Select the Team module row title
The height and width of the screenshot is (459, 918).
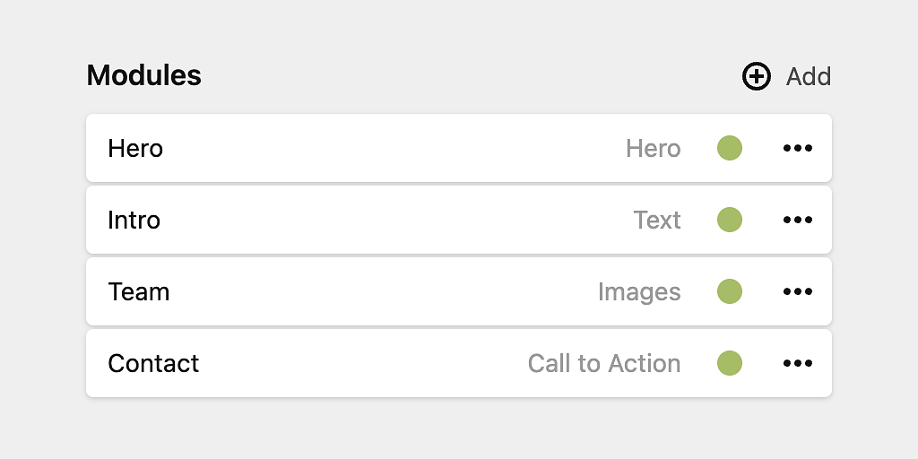139,291
